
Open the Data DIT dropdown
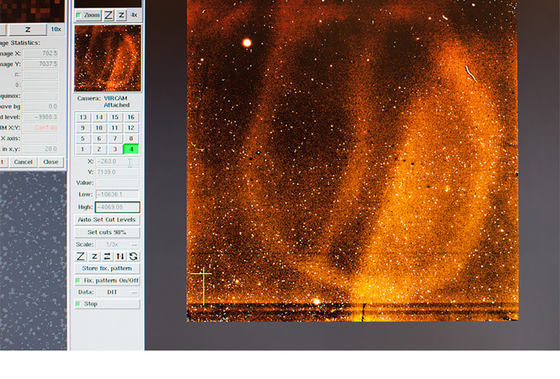[x=118, y=292]
